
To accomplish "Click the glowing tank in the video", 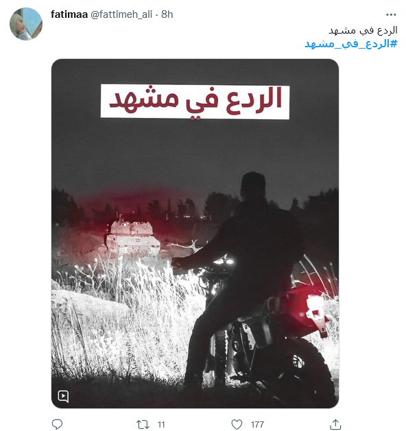I will pyautogui.click(x=133, y=236).
